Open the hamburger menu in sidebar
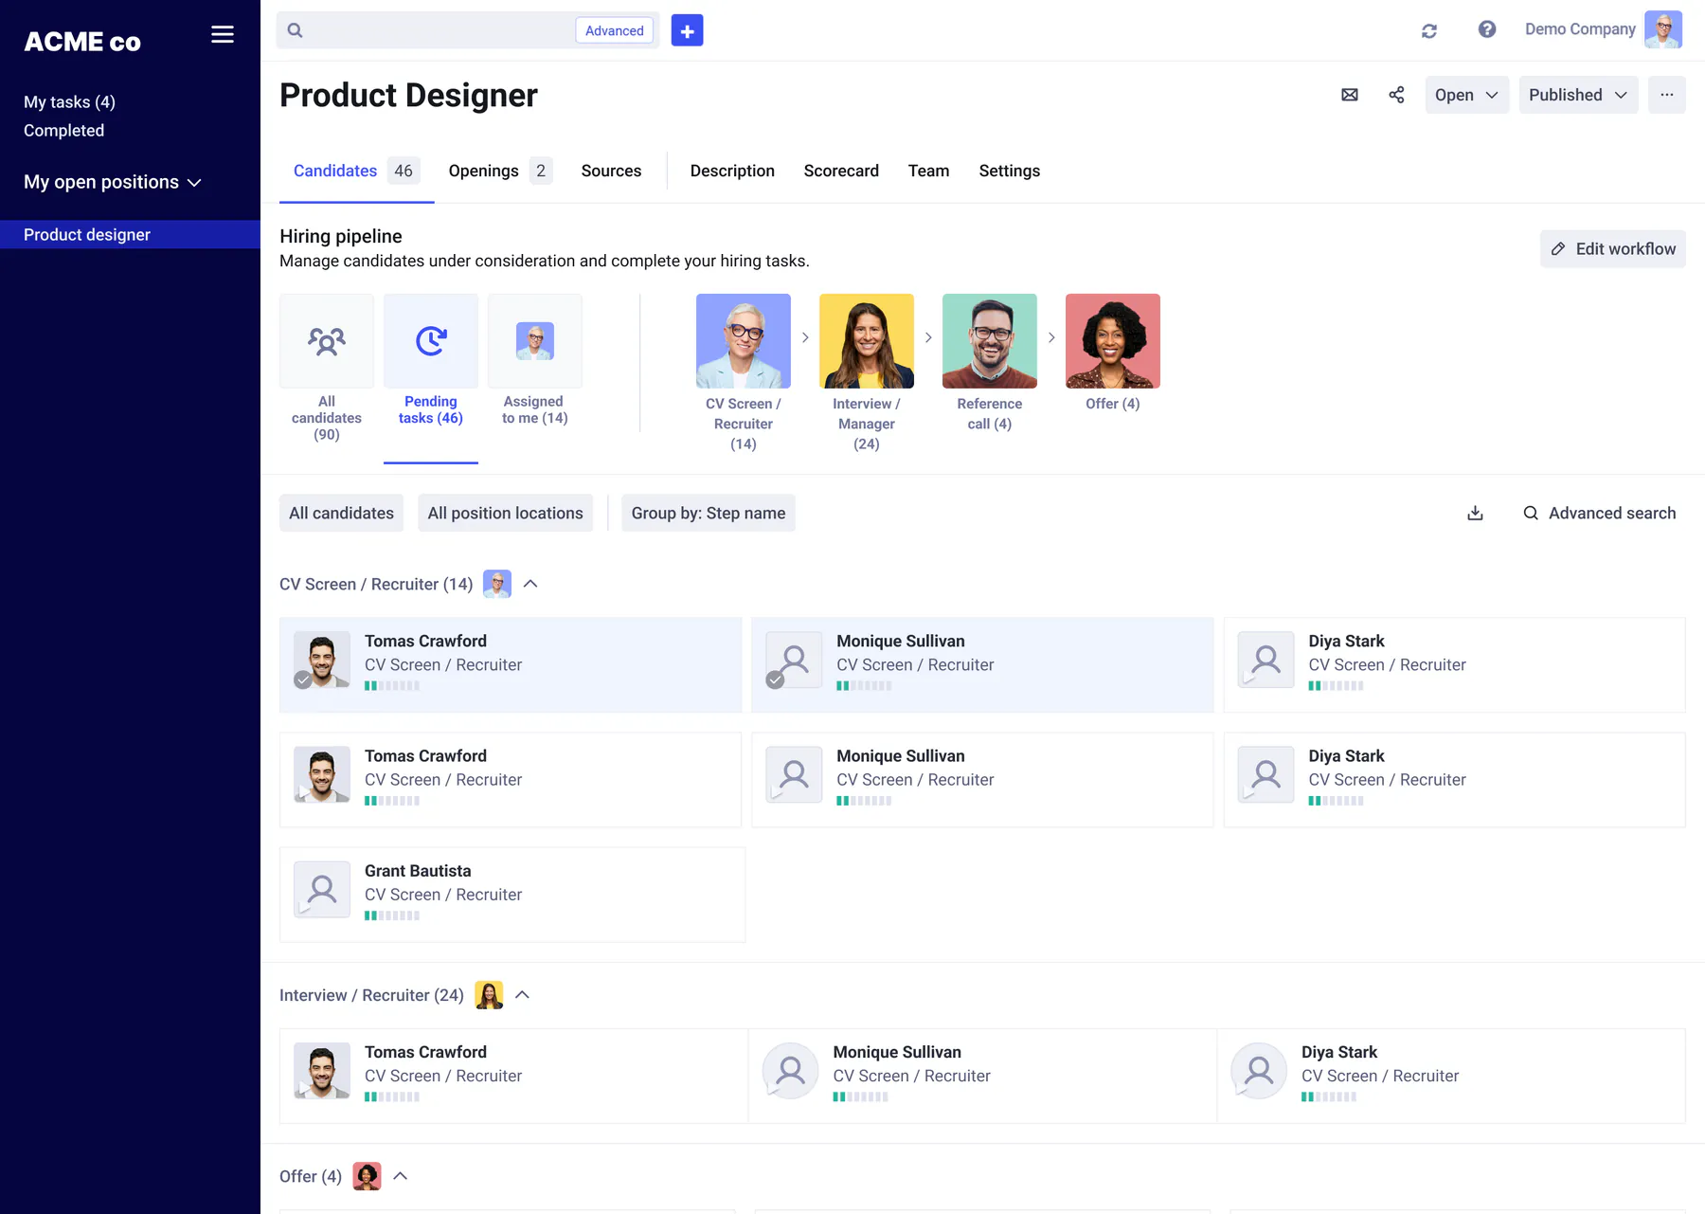This screenshot has width=1705, height=1214. click(223, 34)
